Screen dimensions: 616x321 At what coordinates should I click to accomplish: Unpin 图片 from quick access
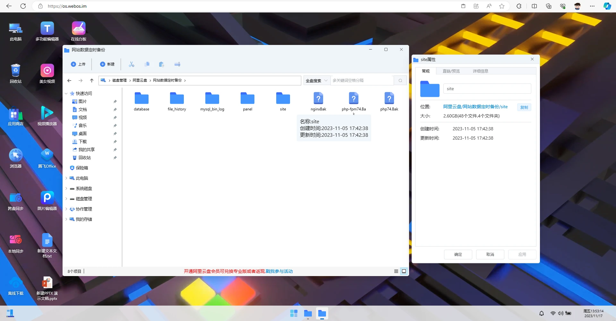115,101
